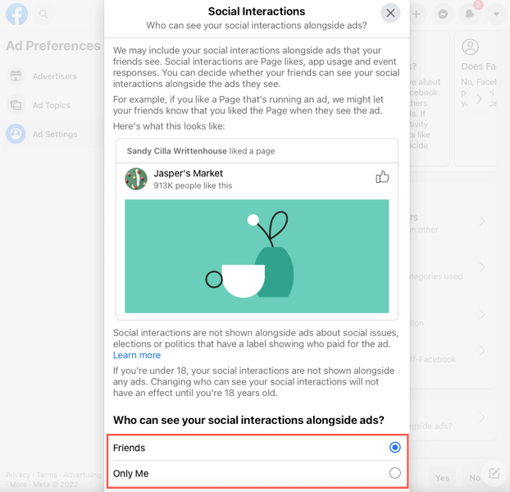Click the Jasper's Market page name
Image resolution: width=510 pixels, height=492 pixels.
point(188,173)
